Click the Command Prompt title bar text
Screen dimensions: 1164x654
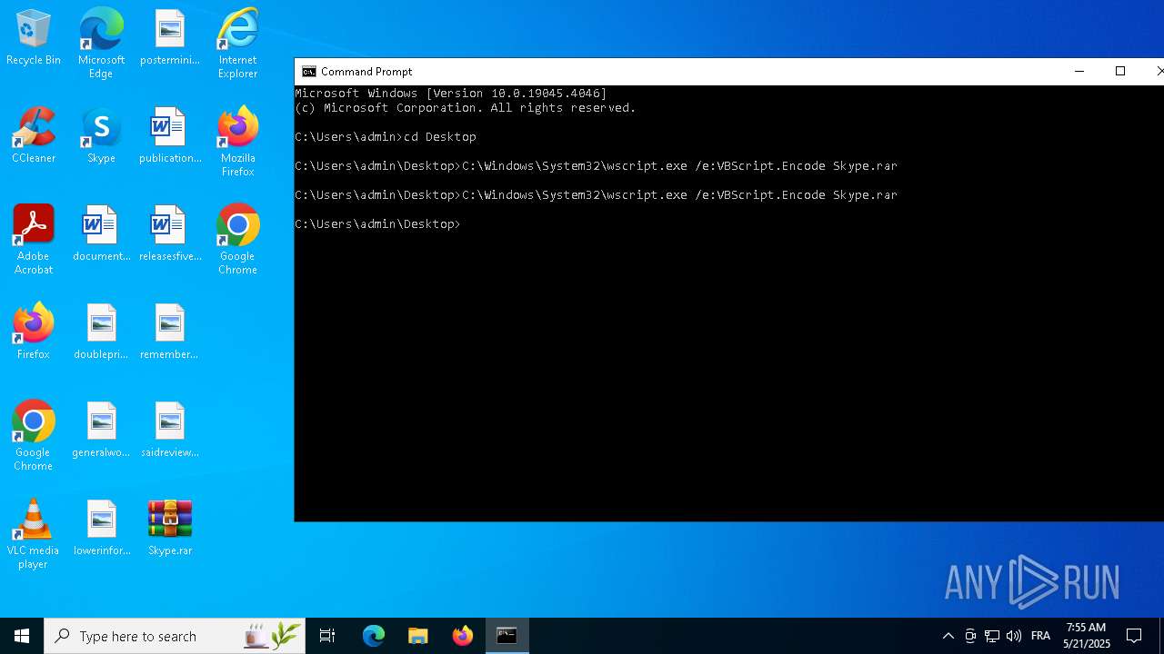tap(366, 72)
